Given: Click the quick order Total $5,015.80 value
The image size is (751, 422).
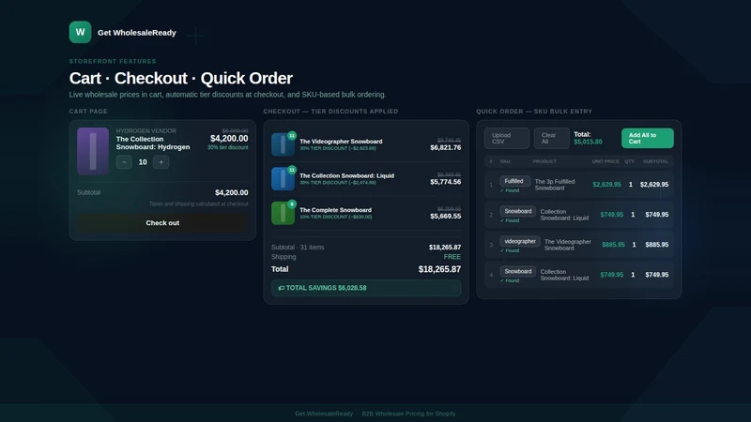Looking at the screenshot, I should point(588,143).
